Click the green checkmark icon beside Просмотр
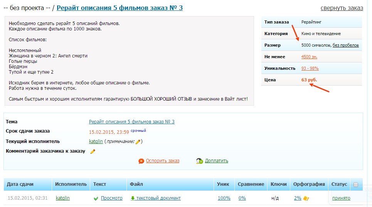The image size is (372, 207). tap(96, 199)
